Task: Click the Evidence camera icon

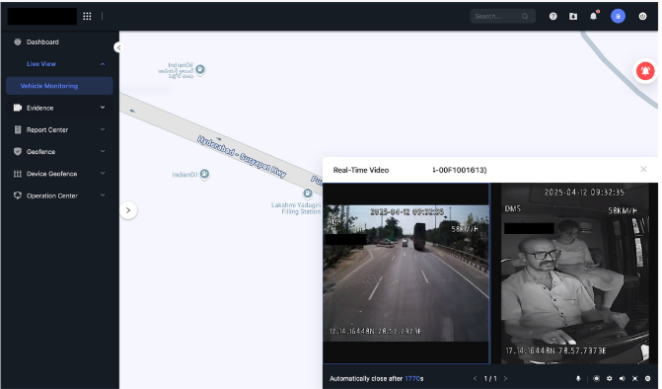Action: tap(18, 108)
